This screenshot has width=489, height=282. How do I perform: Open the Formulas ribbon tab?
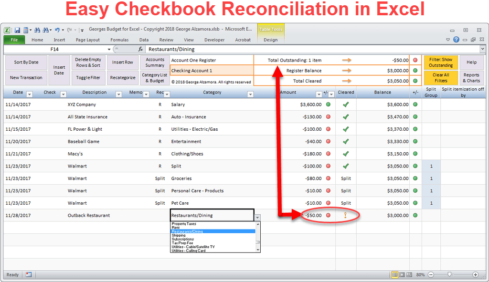click(x=119, y=40)
